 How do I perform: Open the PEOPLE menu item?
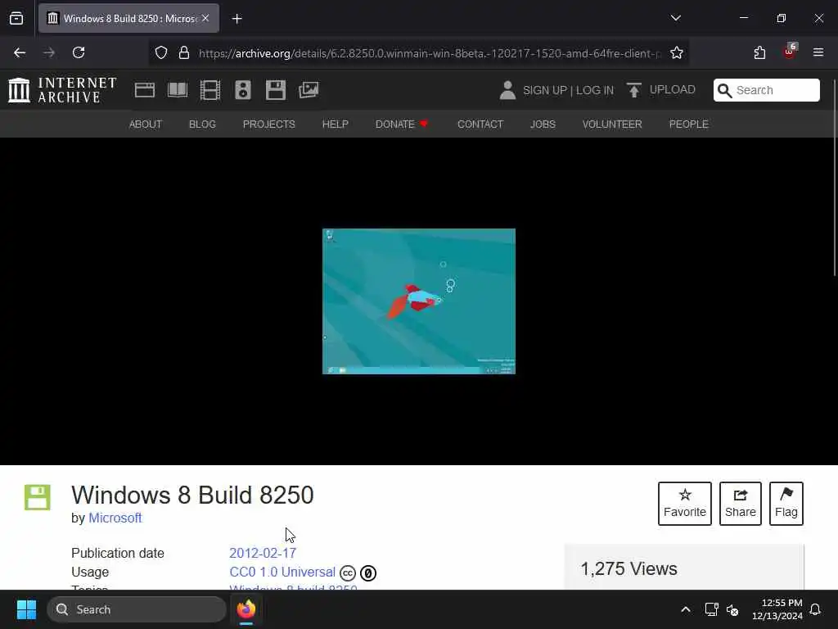(688, 124)
